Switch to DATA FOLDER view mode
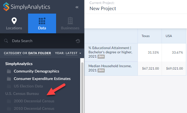 [x=40, y=53]
